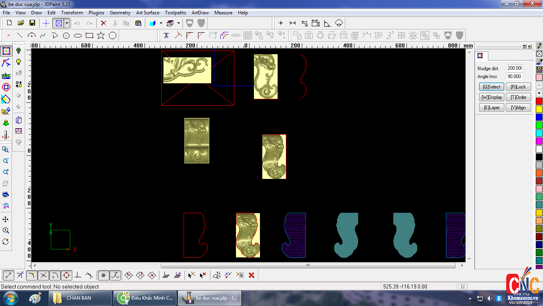543x306 pixels.
Task: Click the [E]Layer button
Action: pos(491,108)
